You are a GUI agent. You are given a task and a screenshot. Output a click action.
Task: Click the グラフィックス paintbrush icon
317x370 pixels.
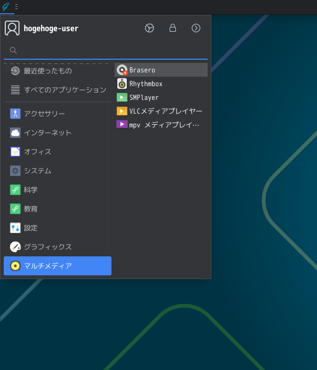tap(15, 247)
